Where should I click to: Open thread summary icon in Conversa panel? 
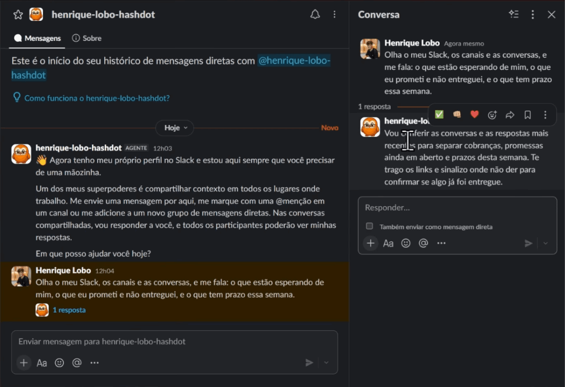pos(514,14)
